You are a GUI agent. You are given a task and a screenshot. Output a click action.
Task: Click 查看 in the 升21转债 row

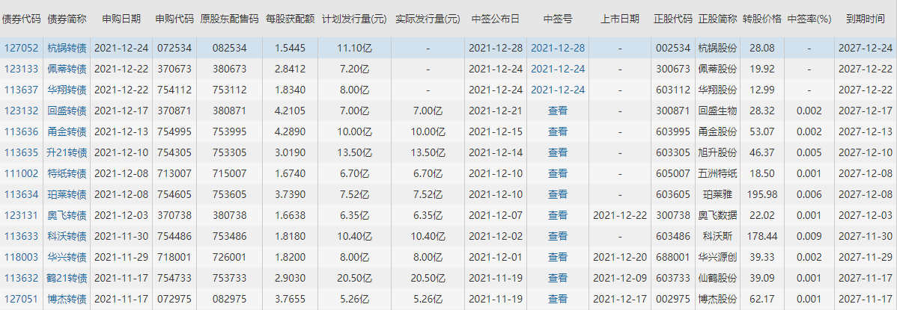tap(558, 152)
